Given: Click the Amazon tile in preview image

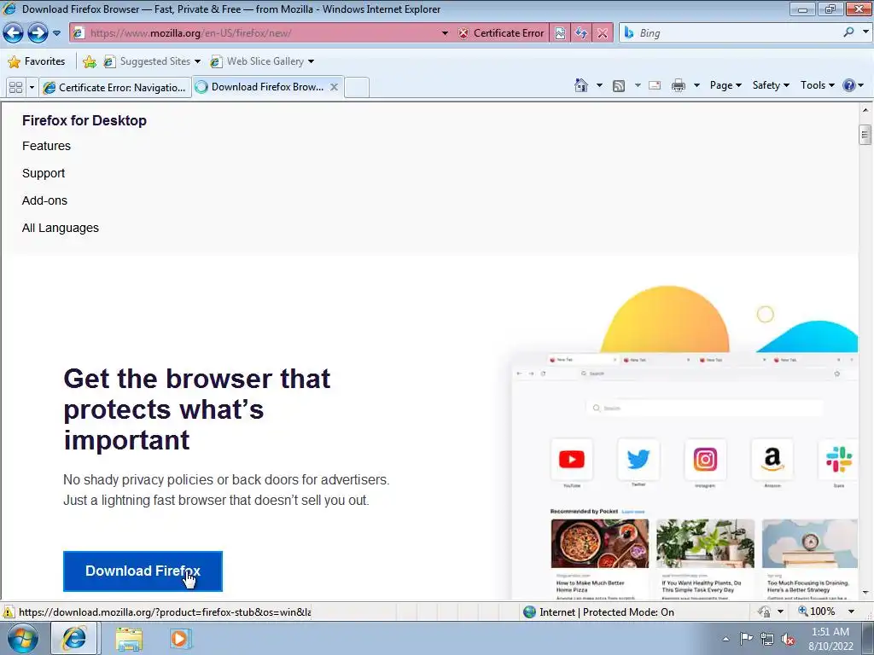Looking at the screenshot, I should tap(772, 460).
